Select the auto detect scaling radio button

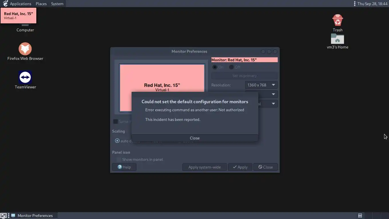117,141
